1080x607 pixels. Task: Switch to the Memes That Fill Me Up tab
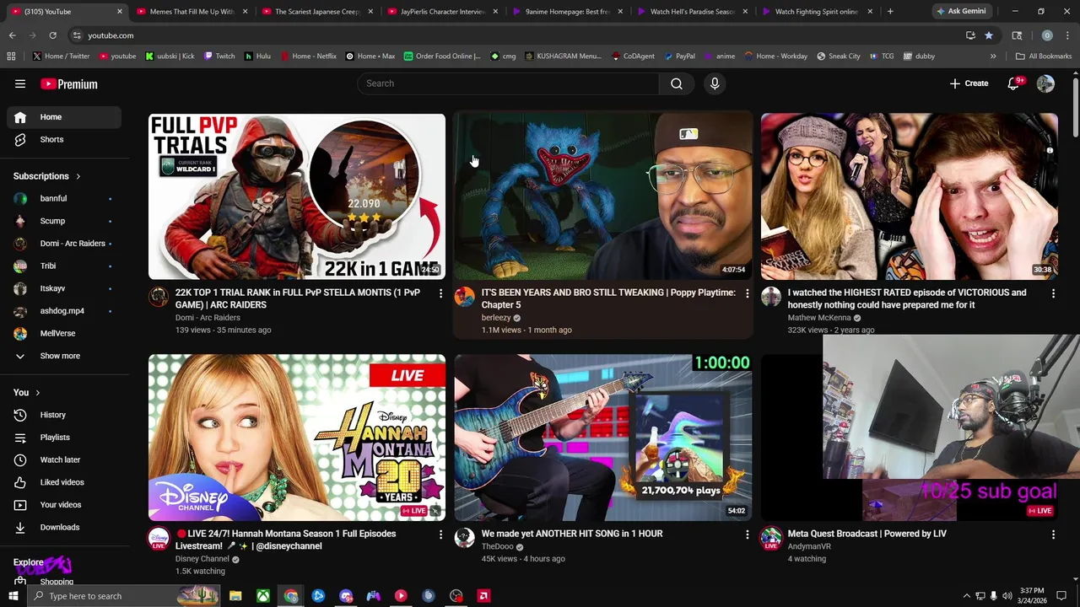point(192,12)
